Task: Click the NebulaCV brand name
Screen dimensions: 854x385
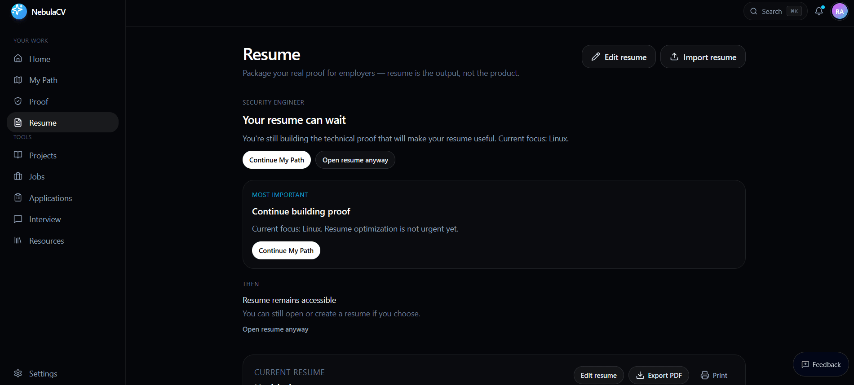Action: point(49,12)
